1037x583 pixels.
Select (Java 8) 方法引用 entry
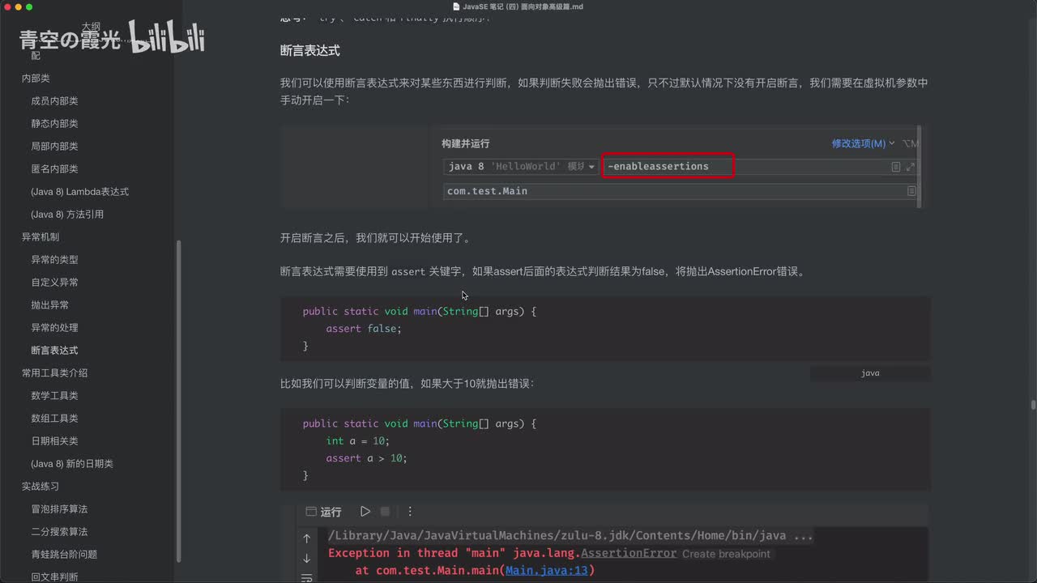click(x=67, y=215)
